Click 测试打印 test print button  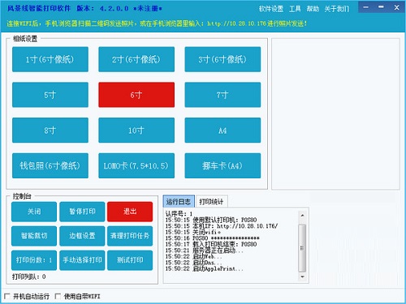(x=130, y=260)
